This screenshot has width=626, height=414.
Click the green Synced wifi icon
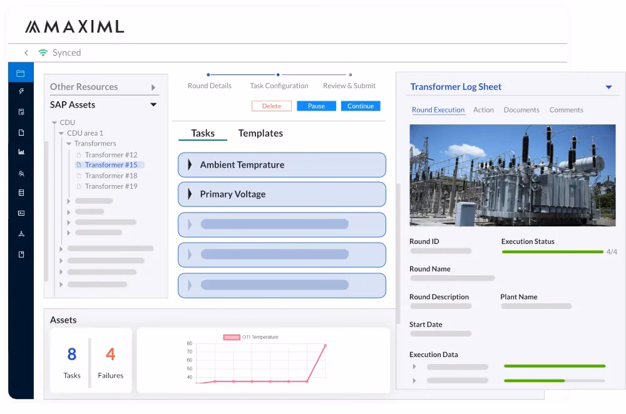43,53
